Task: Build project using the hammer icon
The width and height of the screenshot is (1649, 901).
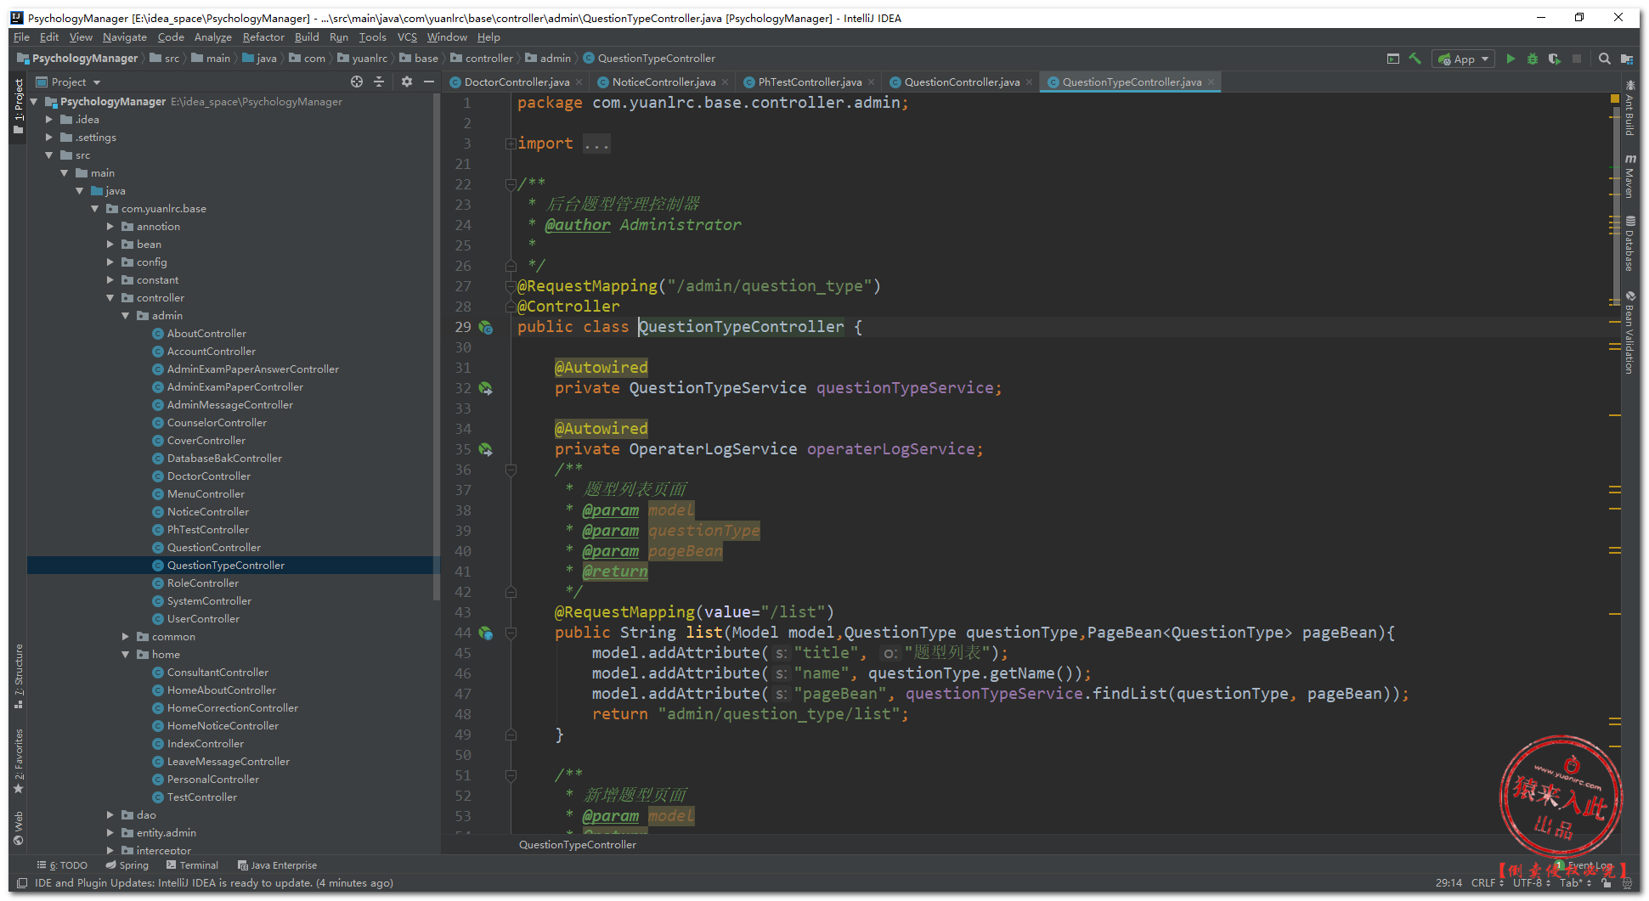Action: pyautogui.click(x=1415, y=59)
